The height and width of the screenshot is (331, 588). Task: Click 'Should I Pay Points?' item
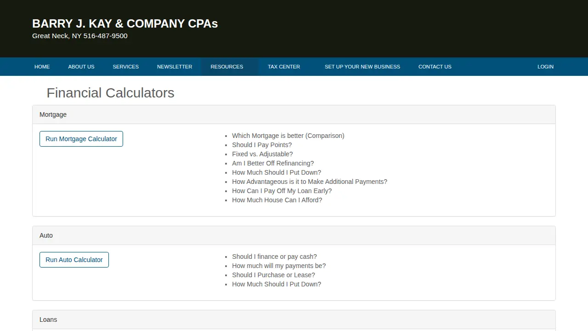click(x=262, y=145)
